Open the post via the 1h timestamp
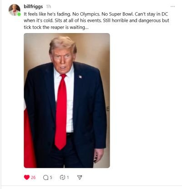Screen dimensions: 182x189 [x=49, y=7]
